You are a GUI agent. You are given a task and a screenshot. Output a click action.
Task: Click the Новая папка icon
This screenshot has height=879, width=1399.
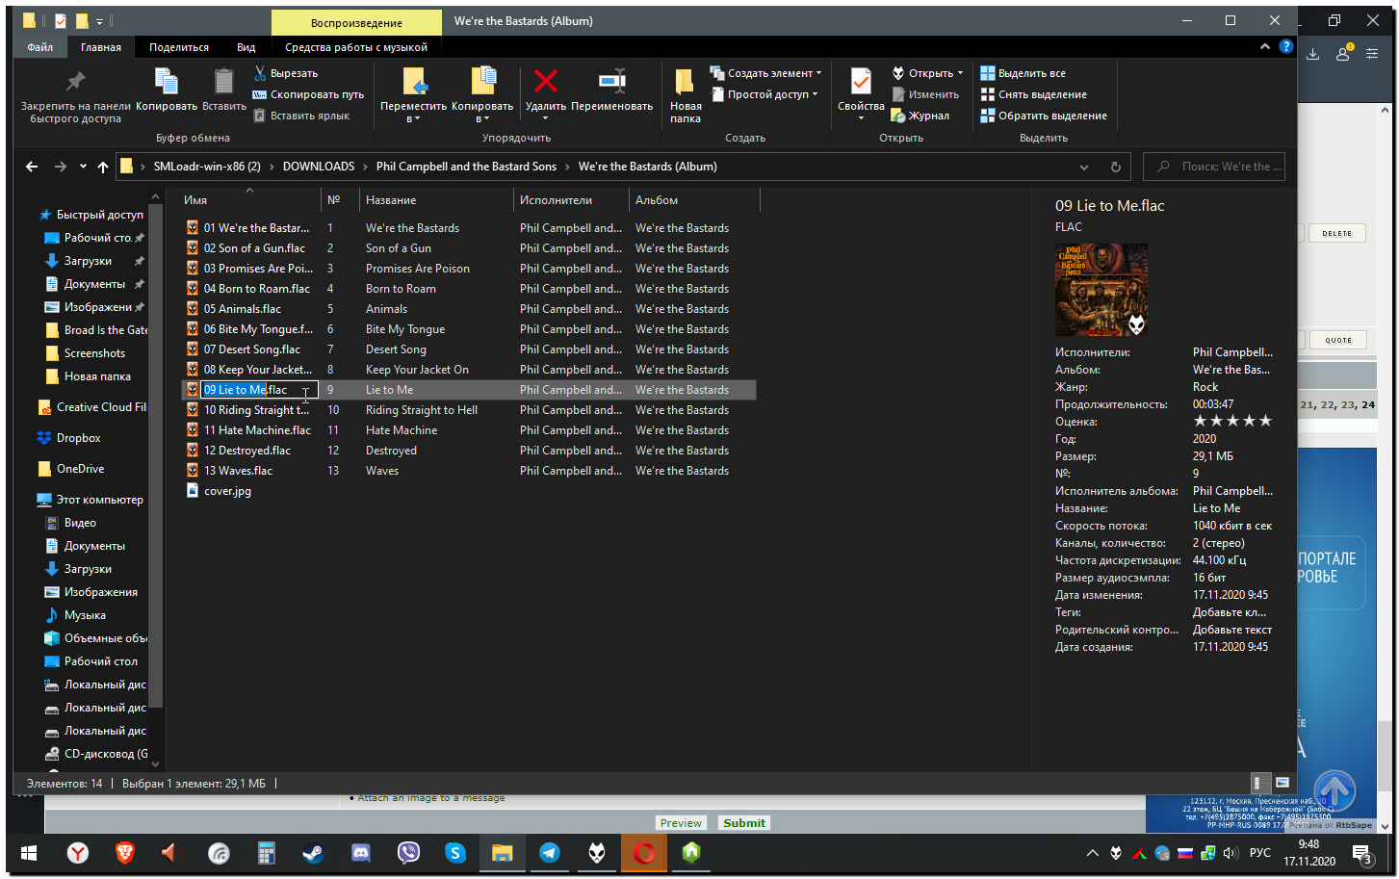(x=686, y=82)
